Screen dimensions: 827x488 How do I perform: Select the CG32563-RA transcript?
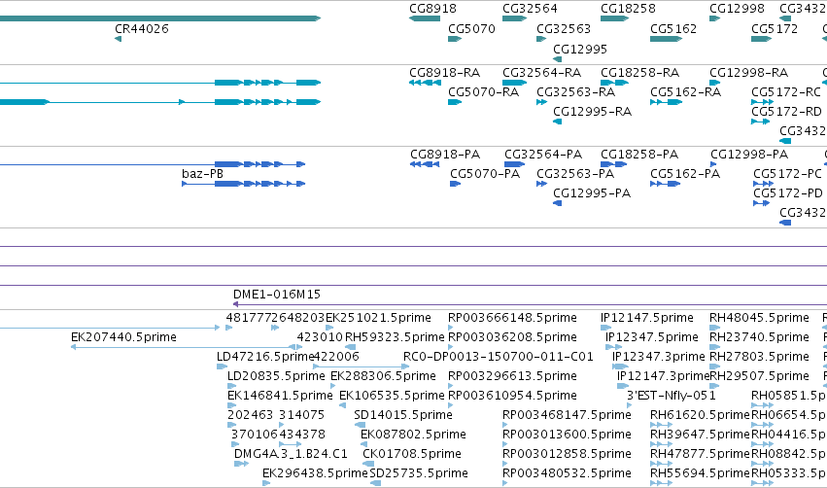541,102
